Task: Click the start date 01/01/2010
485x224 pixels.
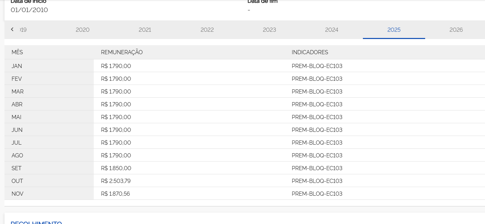Action: coord(29,10)
